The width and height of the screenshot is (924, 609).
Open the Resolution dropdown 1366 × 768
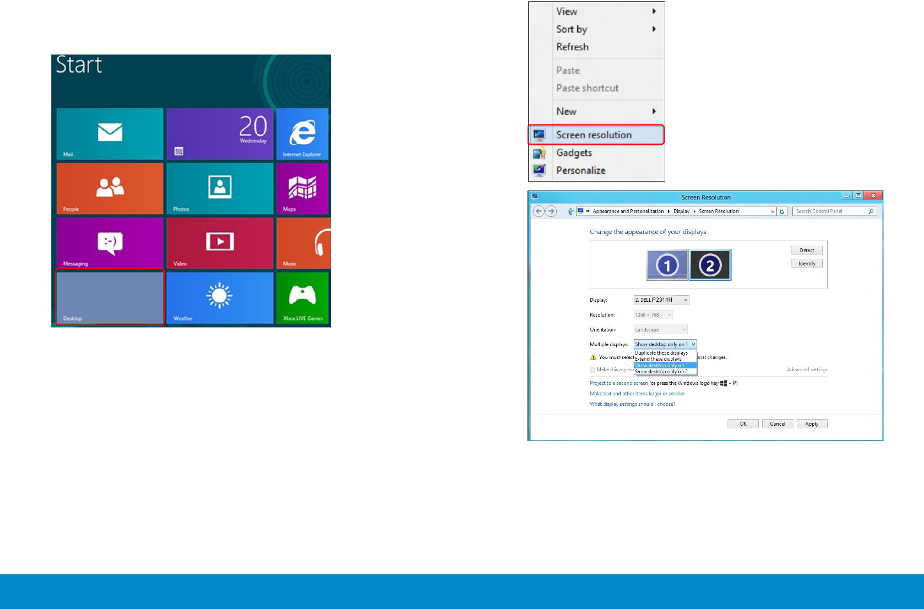[653, 315]
